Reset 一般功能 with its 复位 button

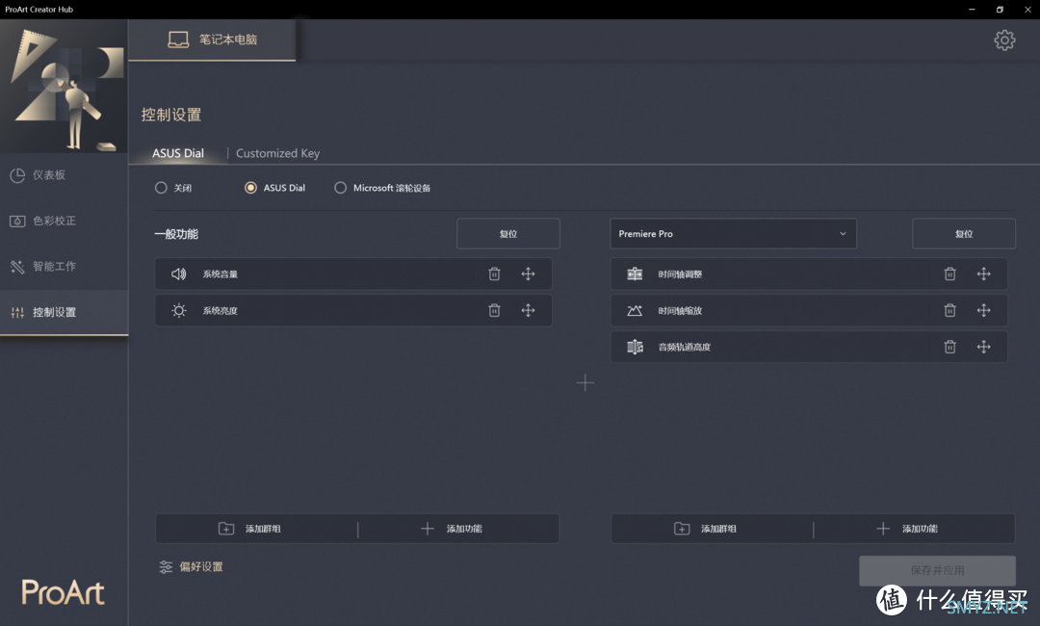click(508, 233)
